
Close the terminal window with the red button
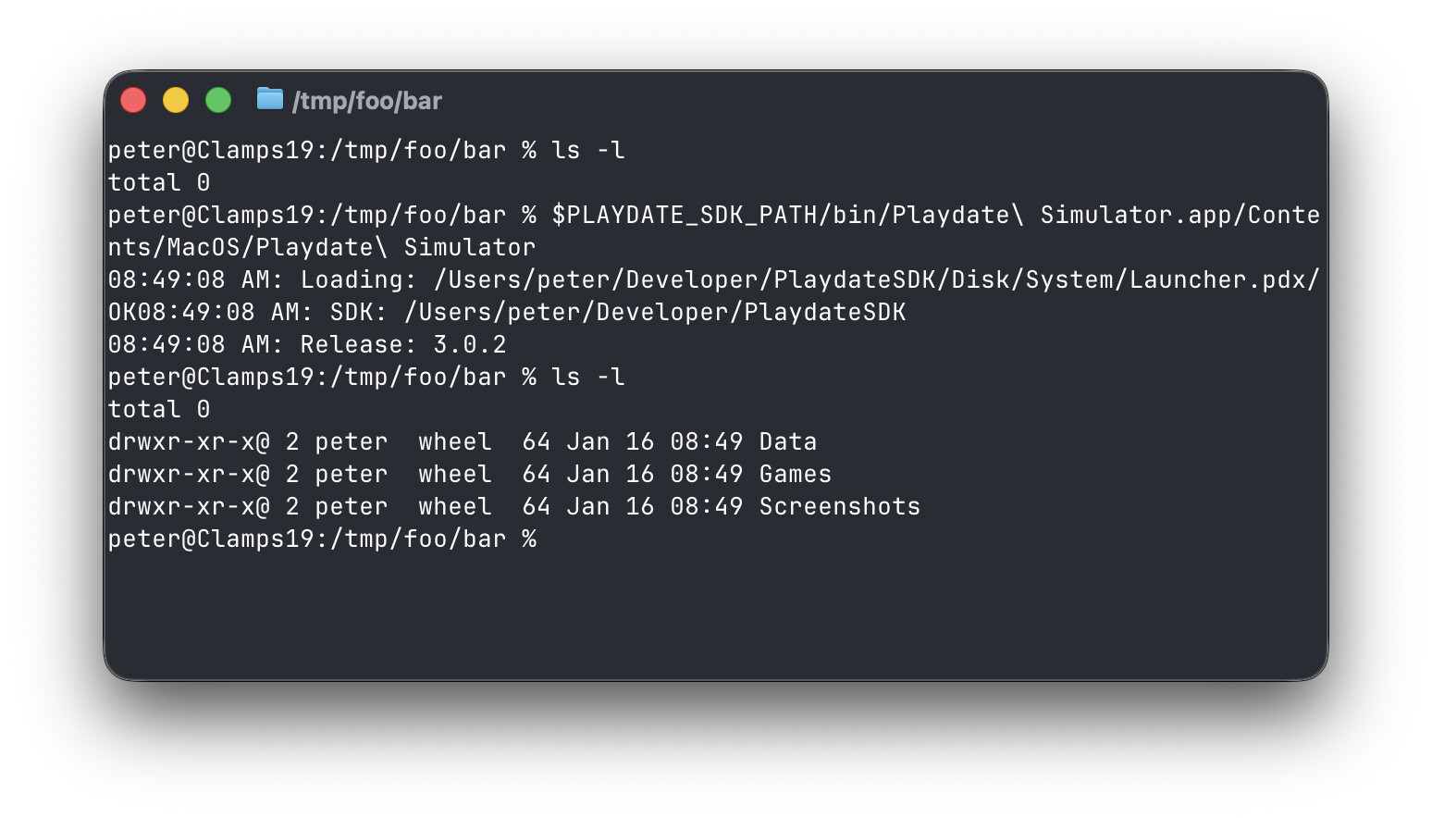pos(133,100)
